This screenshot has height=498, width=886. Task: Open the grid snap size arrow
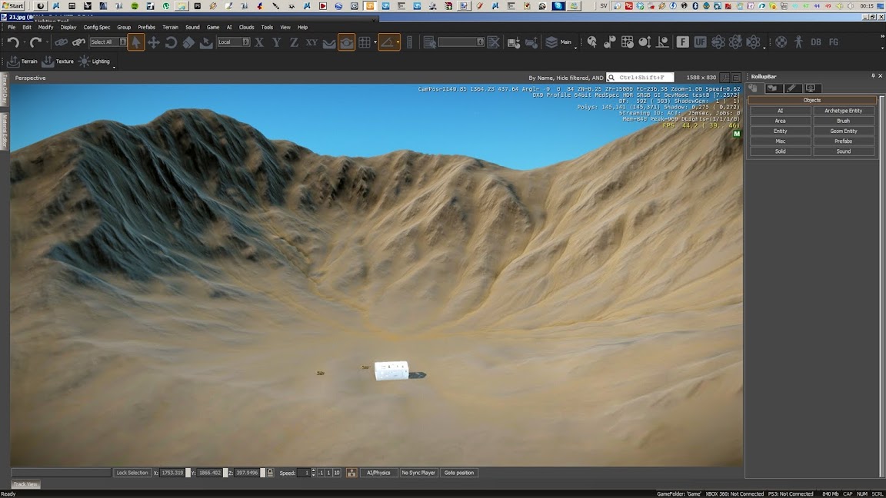pos(375,42)
